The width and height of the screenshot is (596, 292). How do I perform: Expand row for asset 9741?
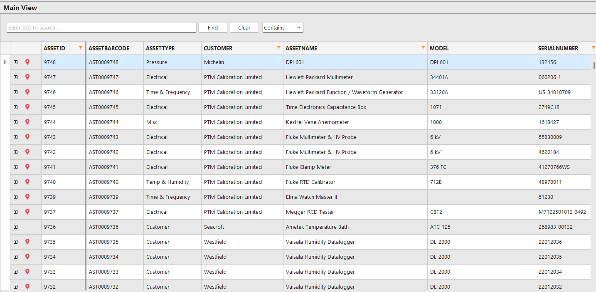pos(15,167)
